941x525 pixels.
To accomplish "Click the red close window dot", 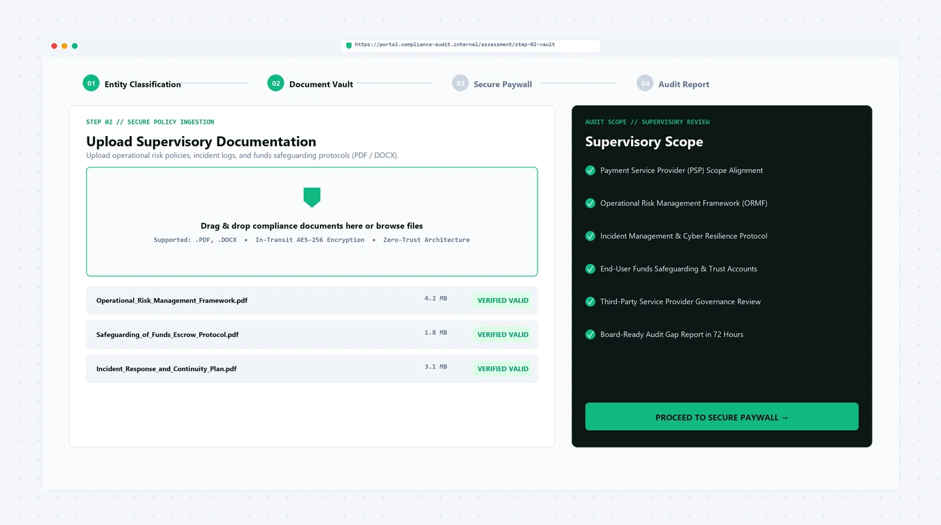I will [x=54, y=46].
